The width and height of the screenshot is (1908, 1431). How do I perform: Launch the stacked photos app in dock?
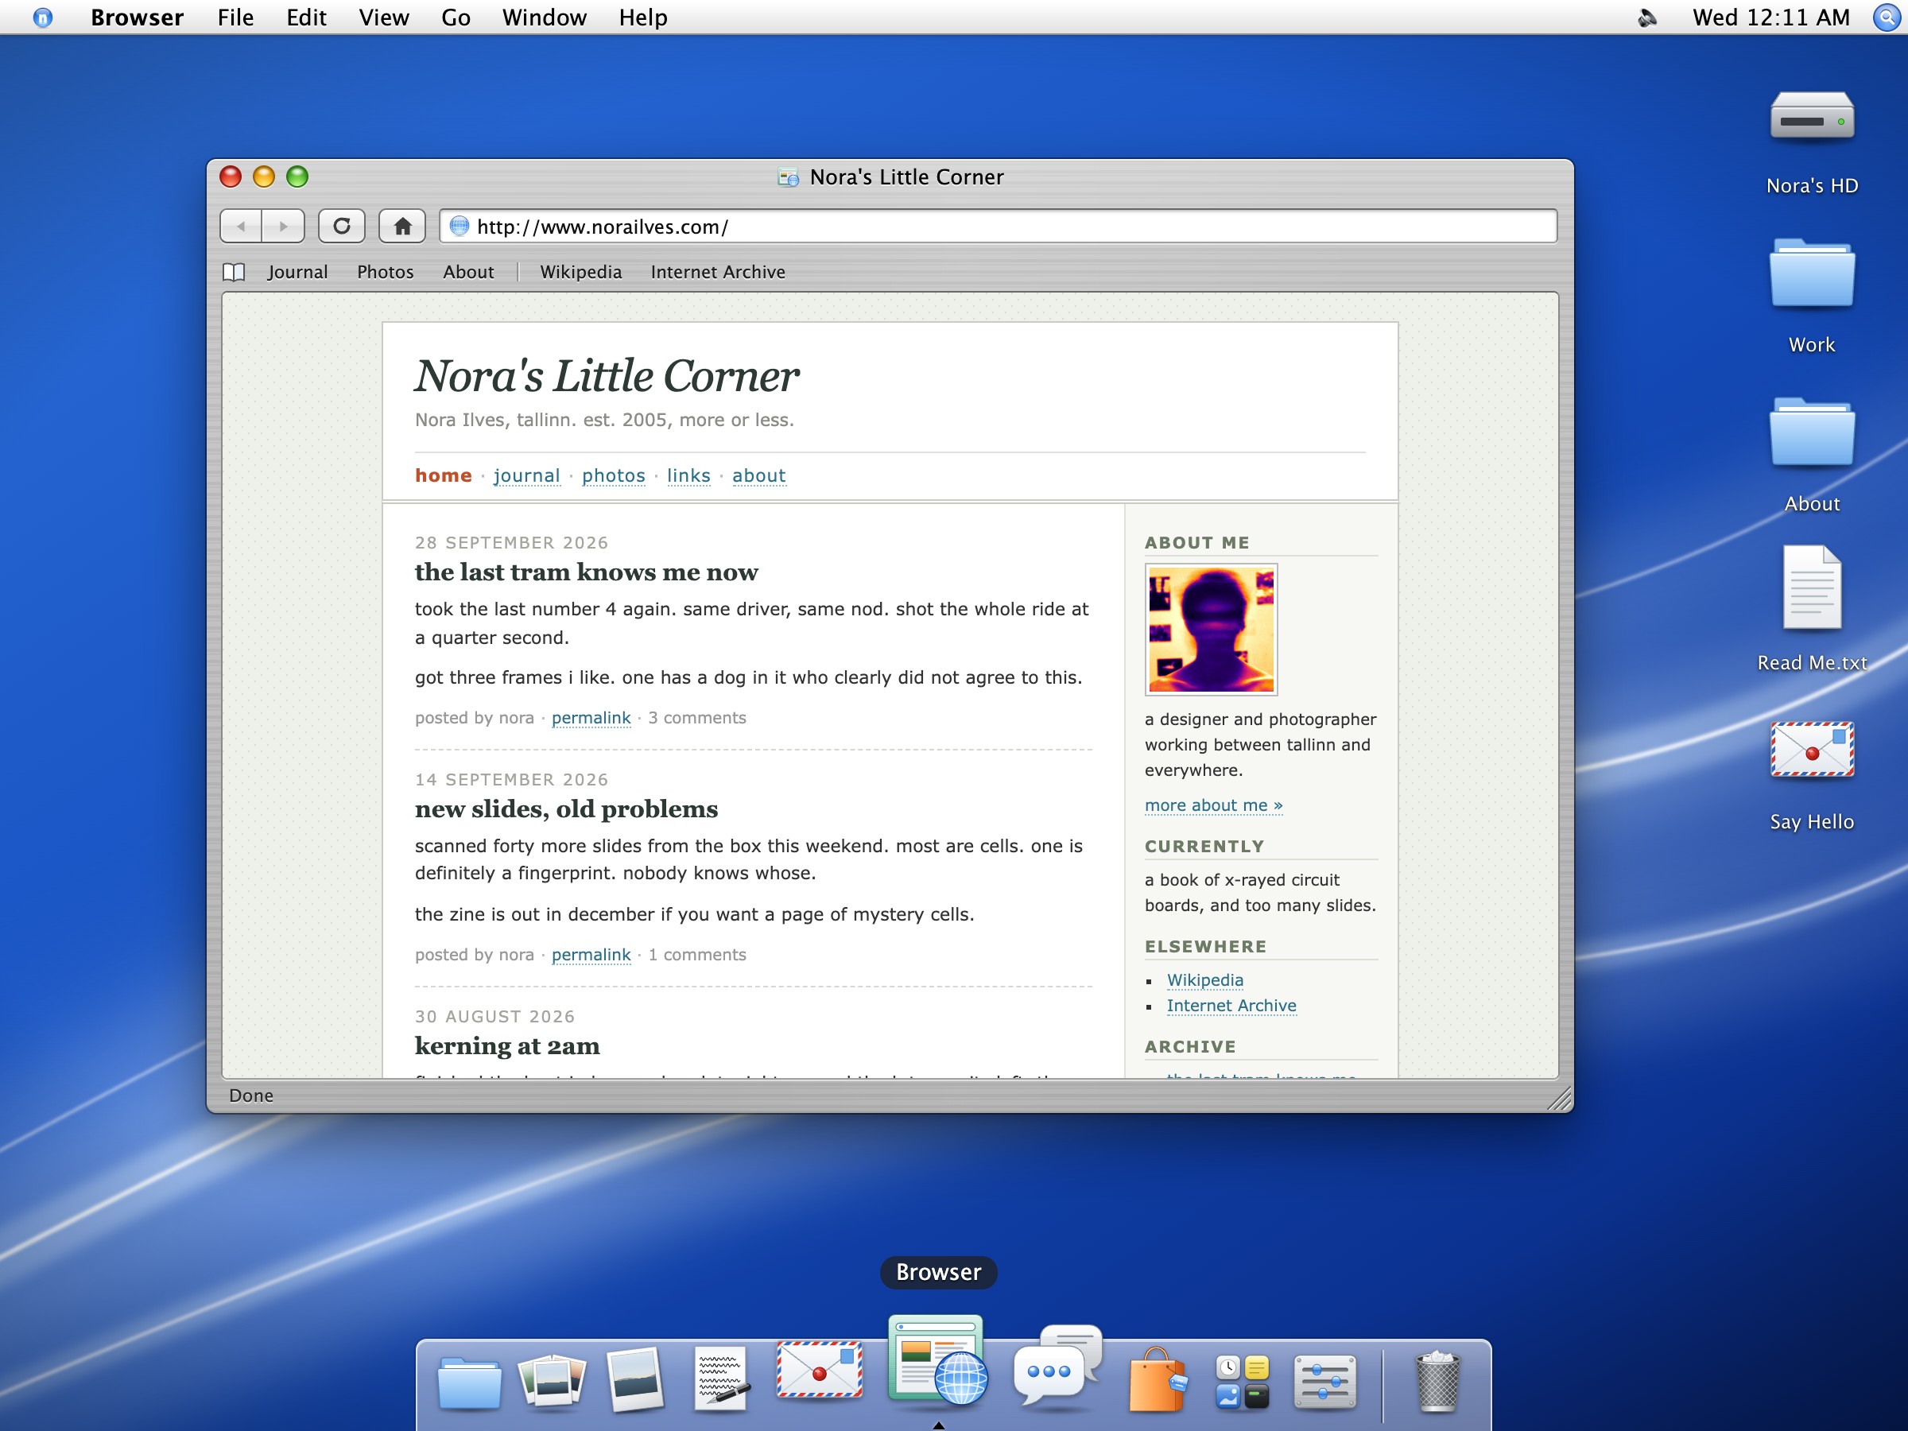552,1380
